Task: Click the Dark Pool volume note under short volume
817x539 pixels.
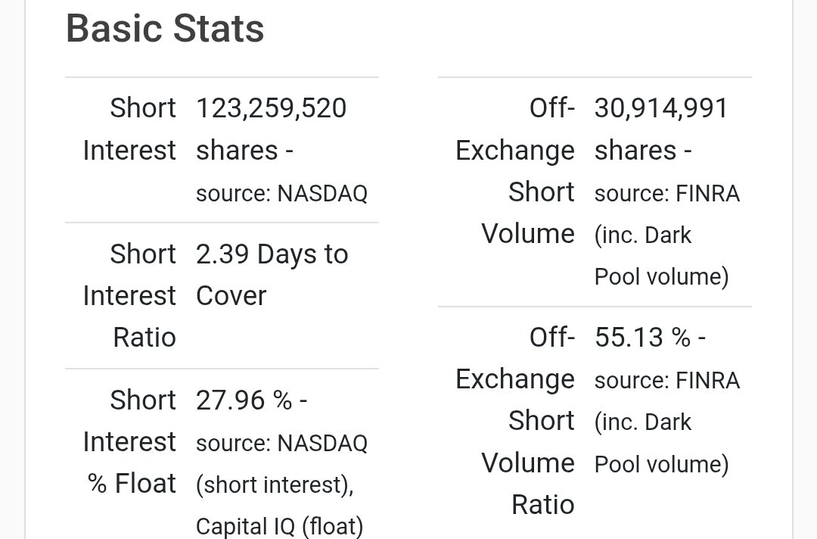Action: 662,256
